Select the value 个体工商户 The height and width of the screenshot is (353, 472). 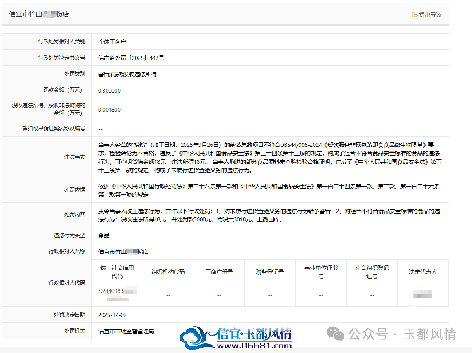pos(112,42)
